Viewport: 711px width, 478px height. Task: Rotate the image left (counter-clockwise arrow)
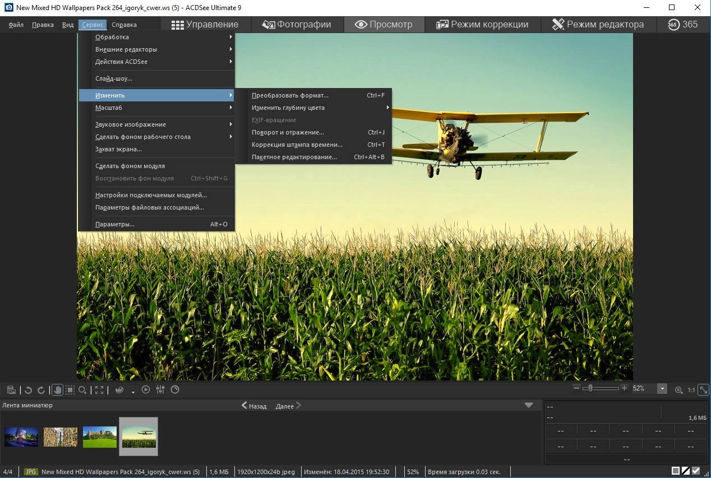point(28,389)
